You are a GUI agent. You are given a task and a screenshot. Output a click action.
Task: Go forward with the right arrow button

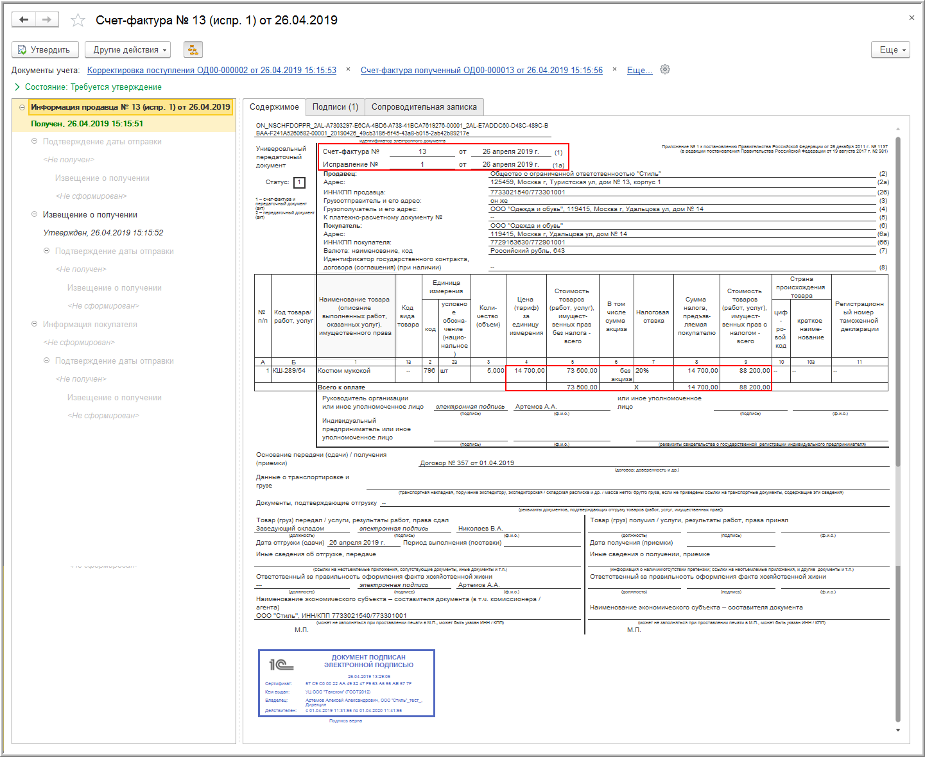coord(47,20)
